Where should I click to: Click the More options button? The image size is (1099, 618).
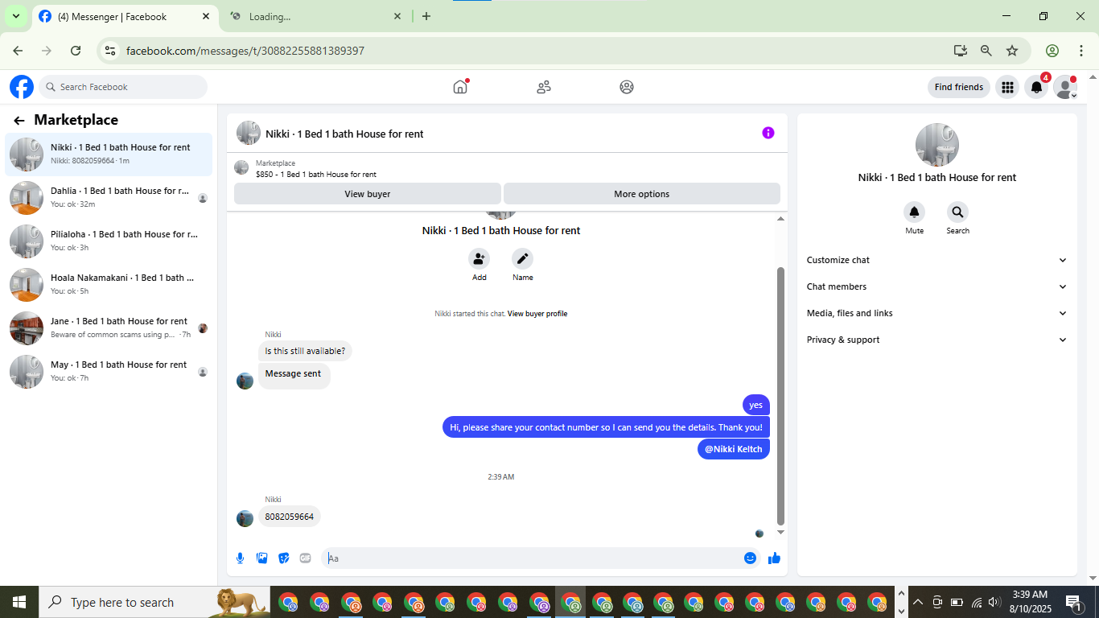click(x=642, y=194)
